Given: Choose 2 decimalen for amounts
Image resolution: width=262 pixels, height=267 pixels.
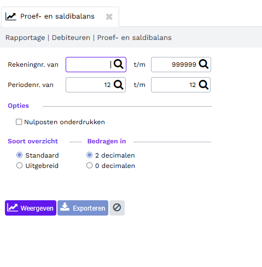Looking at the screenshot, I should [89, 155].
